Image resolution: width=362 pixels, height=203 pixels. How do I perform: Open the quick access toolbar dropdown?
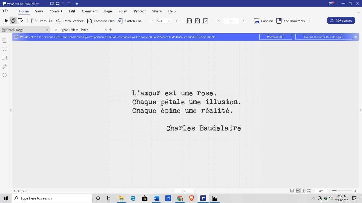[x=77, y=4]
